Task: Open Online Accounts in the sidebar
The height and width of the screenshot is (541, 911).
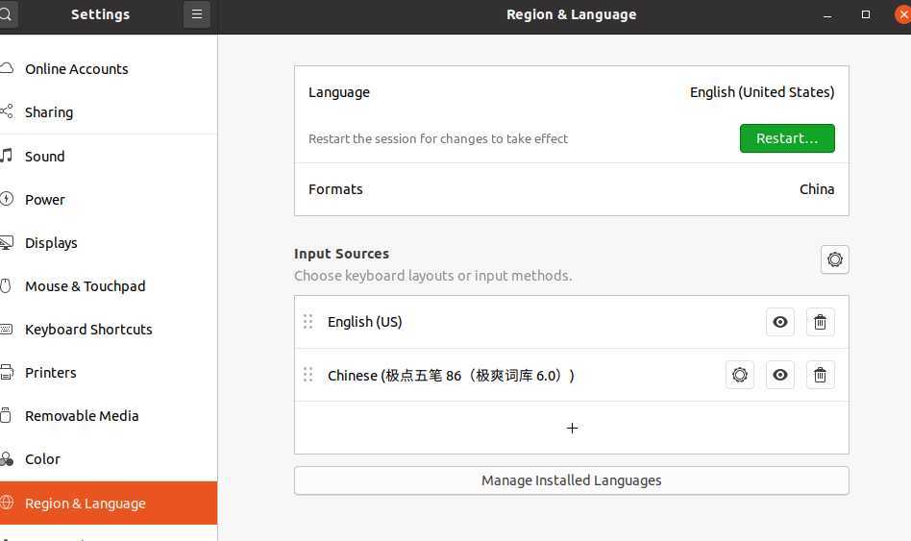Action: click(x=77, y=69)
